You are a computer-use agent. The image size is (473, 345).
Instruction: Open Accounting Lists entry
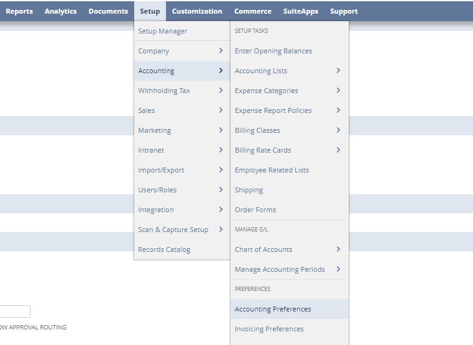tap(290, 71)
